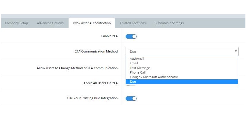Open the Subdomain Settings tab
The width and height of the screenshot is (246, 137).
click(x=169, y=23)
